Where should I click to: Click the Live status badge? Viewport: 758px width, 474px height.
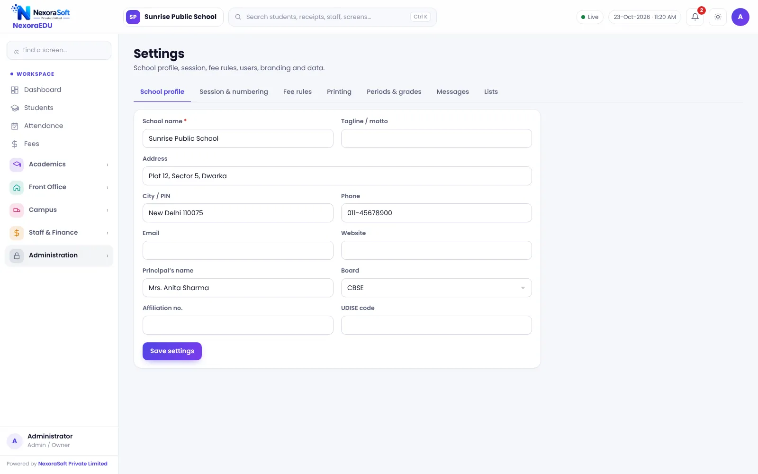[x=590, y=17]
